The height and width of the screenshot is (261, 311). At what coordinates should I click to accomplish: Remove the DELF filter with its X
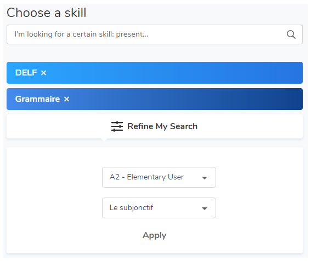(44, 73)
